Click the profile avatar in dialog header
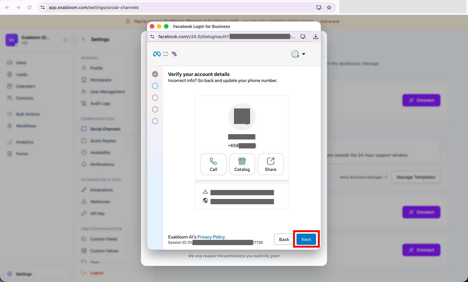 pos(295,54)
